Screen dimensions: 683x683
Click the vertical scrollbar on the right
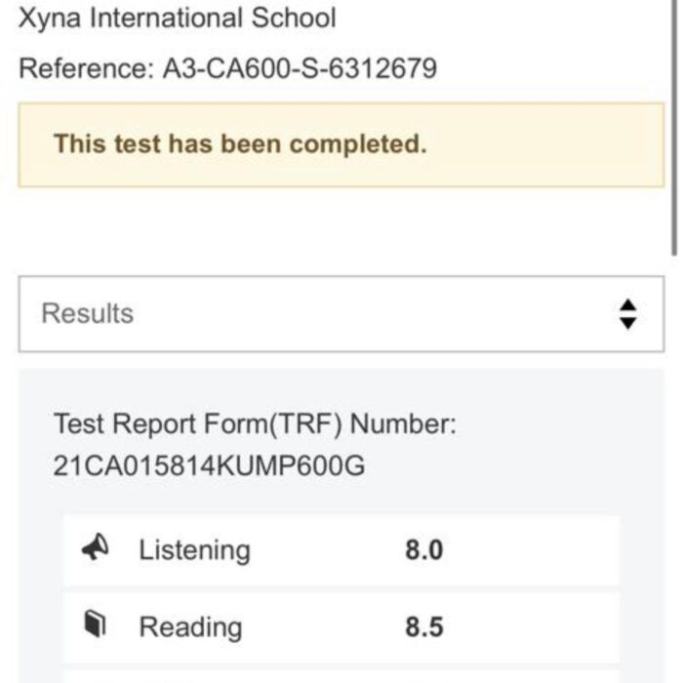coord(674,126)
